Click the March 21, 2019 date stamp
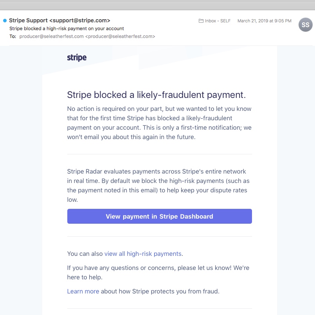The width and height of the screenshot is (315, 315). (x=264, y=21)
